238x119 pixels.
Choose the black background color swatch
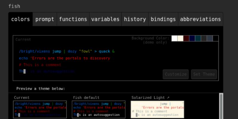(216, 38)
